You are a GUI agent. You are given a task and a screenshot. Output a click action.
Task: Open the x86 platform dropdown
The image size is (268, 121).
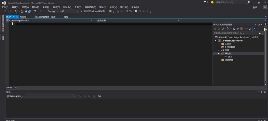(69, 11)
